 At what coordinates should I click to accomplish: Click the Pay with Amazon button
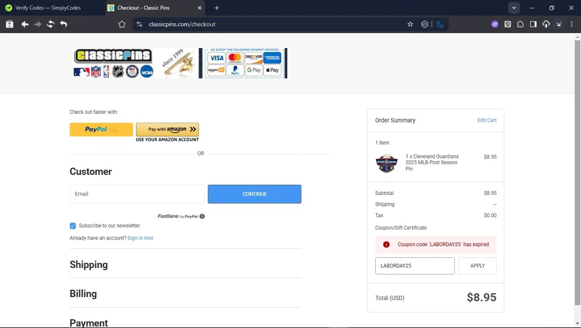point(167,129)
